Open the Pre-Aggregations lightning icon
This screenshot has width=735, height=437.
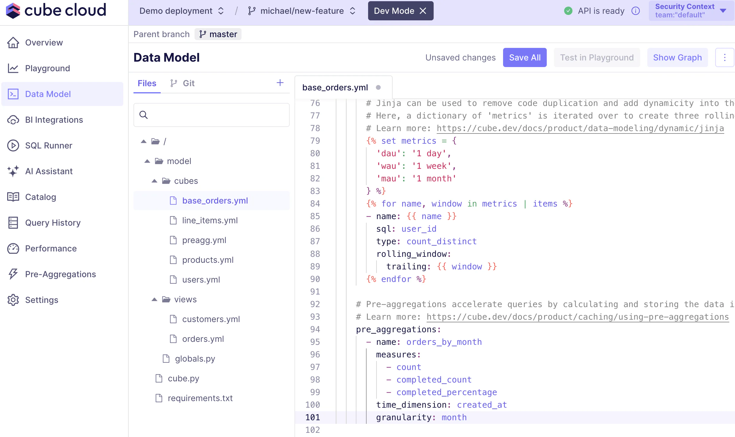click(13, 274)
